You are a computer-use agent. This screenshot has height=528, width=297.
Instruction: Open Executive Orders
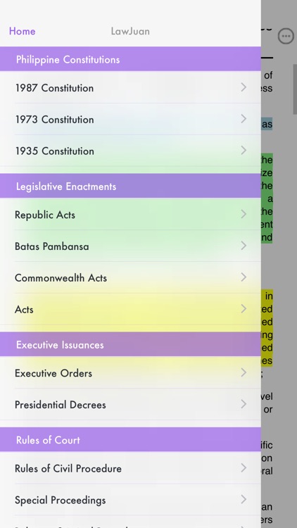click(130, 372)
